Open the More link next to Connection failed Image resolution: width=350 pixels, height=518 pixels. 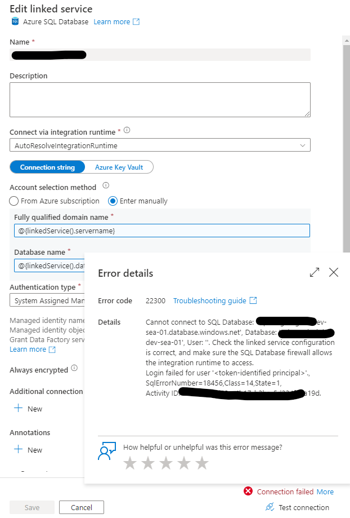[325, 492]
